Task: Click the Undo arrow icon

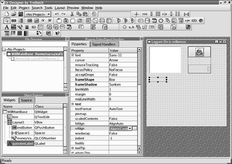Action: coord(57,14)
